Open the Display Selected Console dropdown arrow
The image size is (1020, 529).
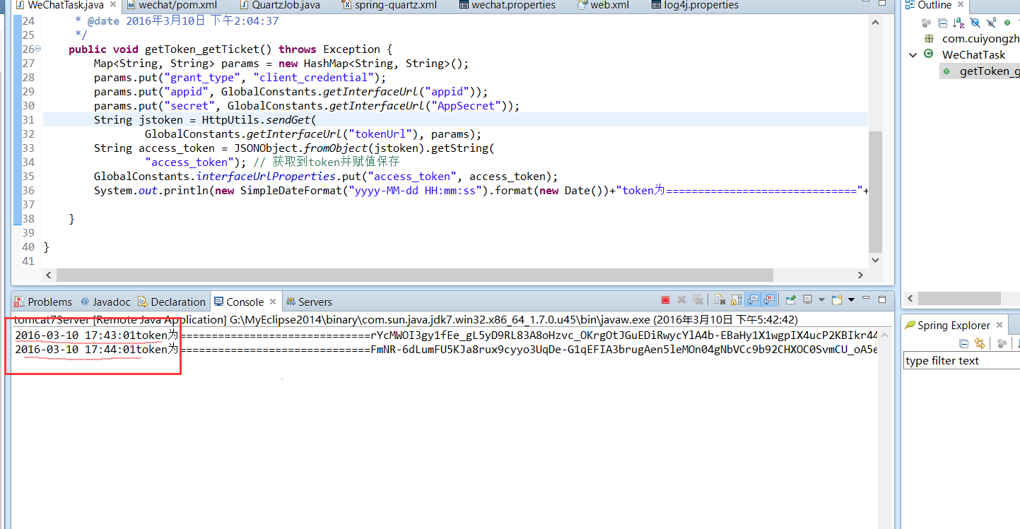[821, 300]
